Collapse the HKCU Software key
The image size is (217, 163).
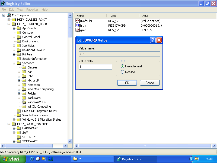14,63
